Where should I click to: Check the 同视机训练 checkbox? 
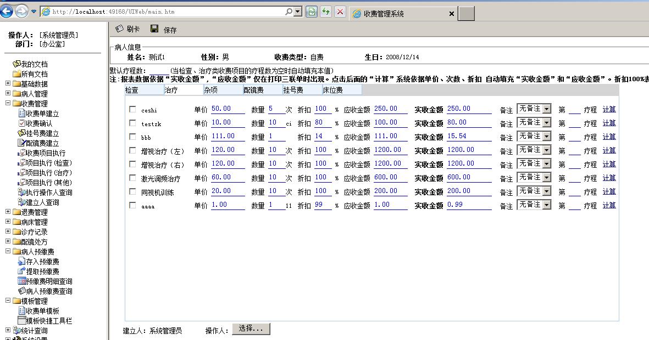132,191
